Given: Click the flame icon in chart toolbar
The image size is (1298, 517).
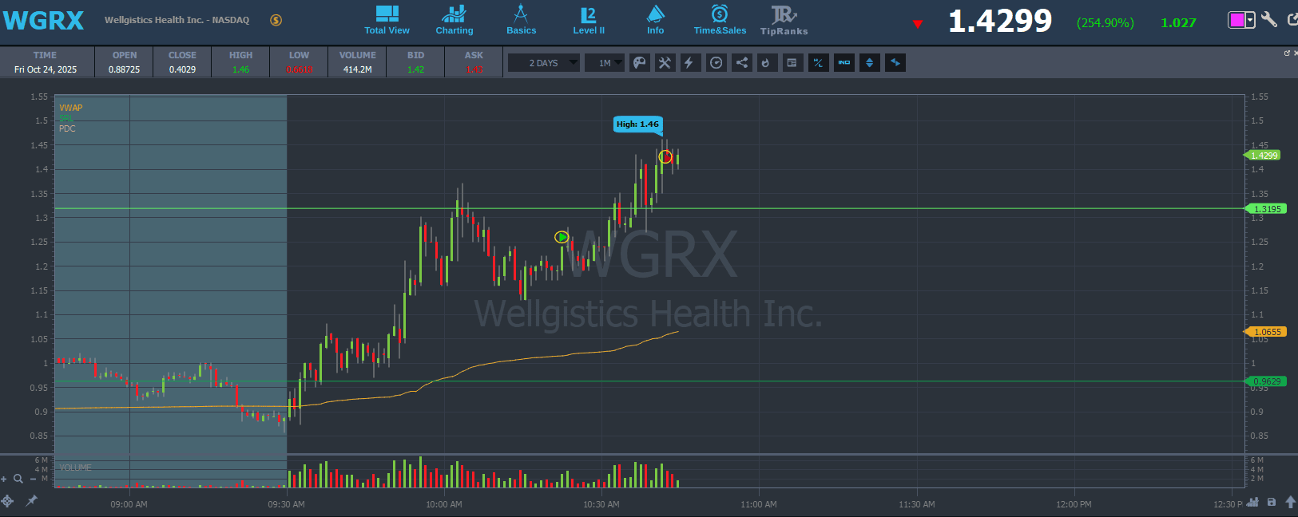Looking at the screenshot, I should tap(766, 63).
